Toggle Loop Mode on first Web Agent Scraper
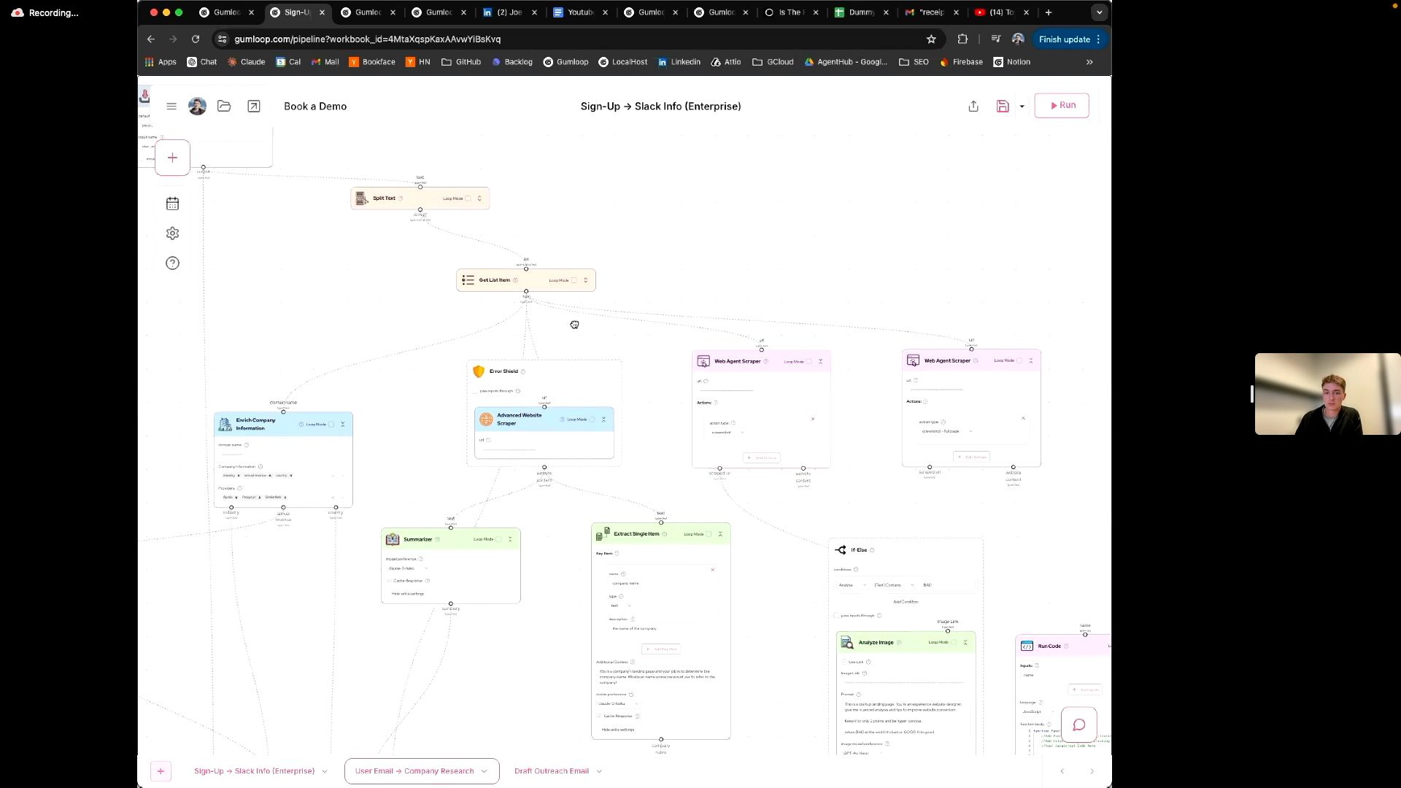Viewport: 1401px width, 788px height. (x=809, y=361)
